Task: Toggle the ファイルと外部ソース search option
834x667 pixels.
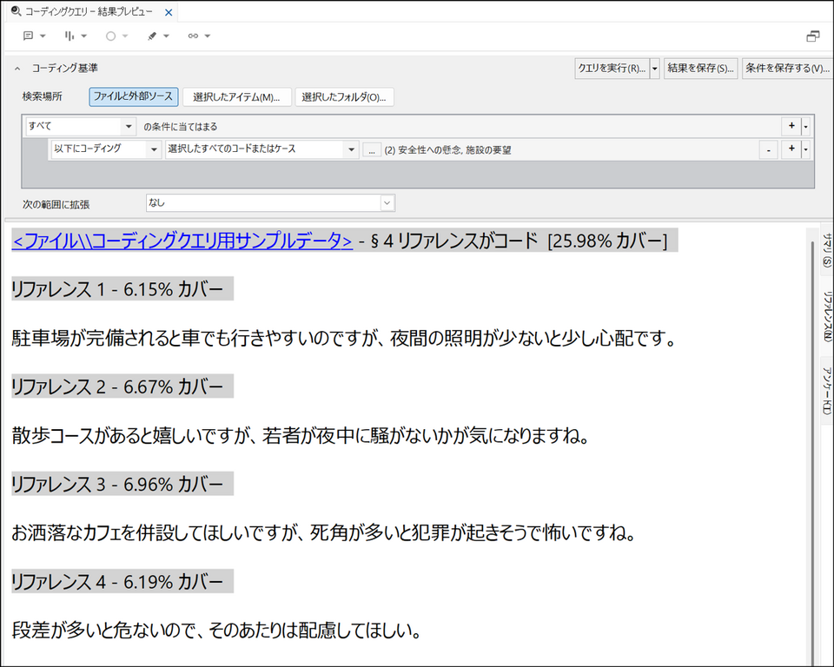Action: (x=132, y=97)
